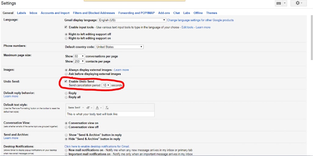Select Important mail notifications on
The height and width of the screenshot is (156, 313).
[66, 154]
